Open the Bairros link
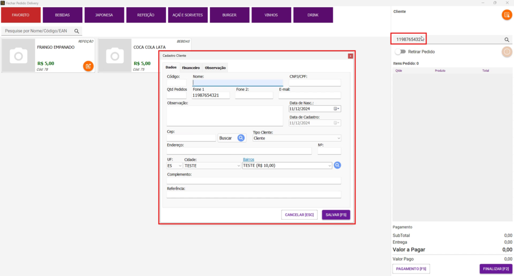514x276 pixels. pyautogui.click(x=248, y=159)
